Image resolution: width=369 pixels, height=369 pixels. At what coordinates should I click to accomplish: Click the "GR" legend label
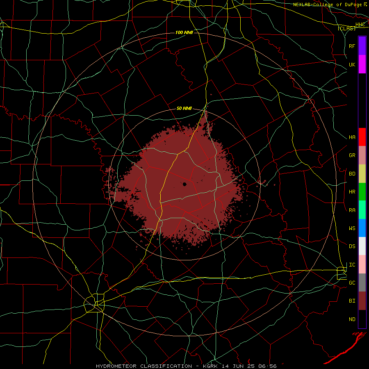(x=352, y=155)
